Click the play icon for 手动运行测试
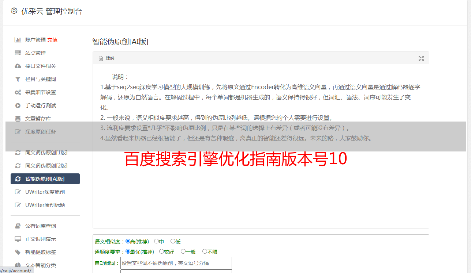The height and width of the screenshot is (273, 471). pos(18,105)
